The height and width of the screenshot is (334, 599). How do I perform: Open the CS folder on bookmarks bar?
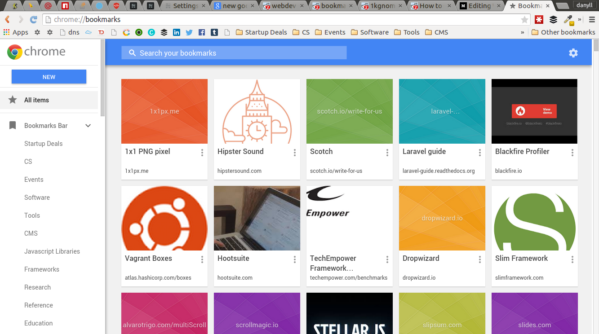coord(301,32)
